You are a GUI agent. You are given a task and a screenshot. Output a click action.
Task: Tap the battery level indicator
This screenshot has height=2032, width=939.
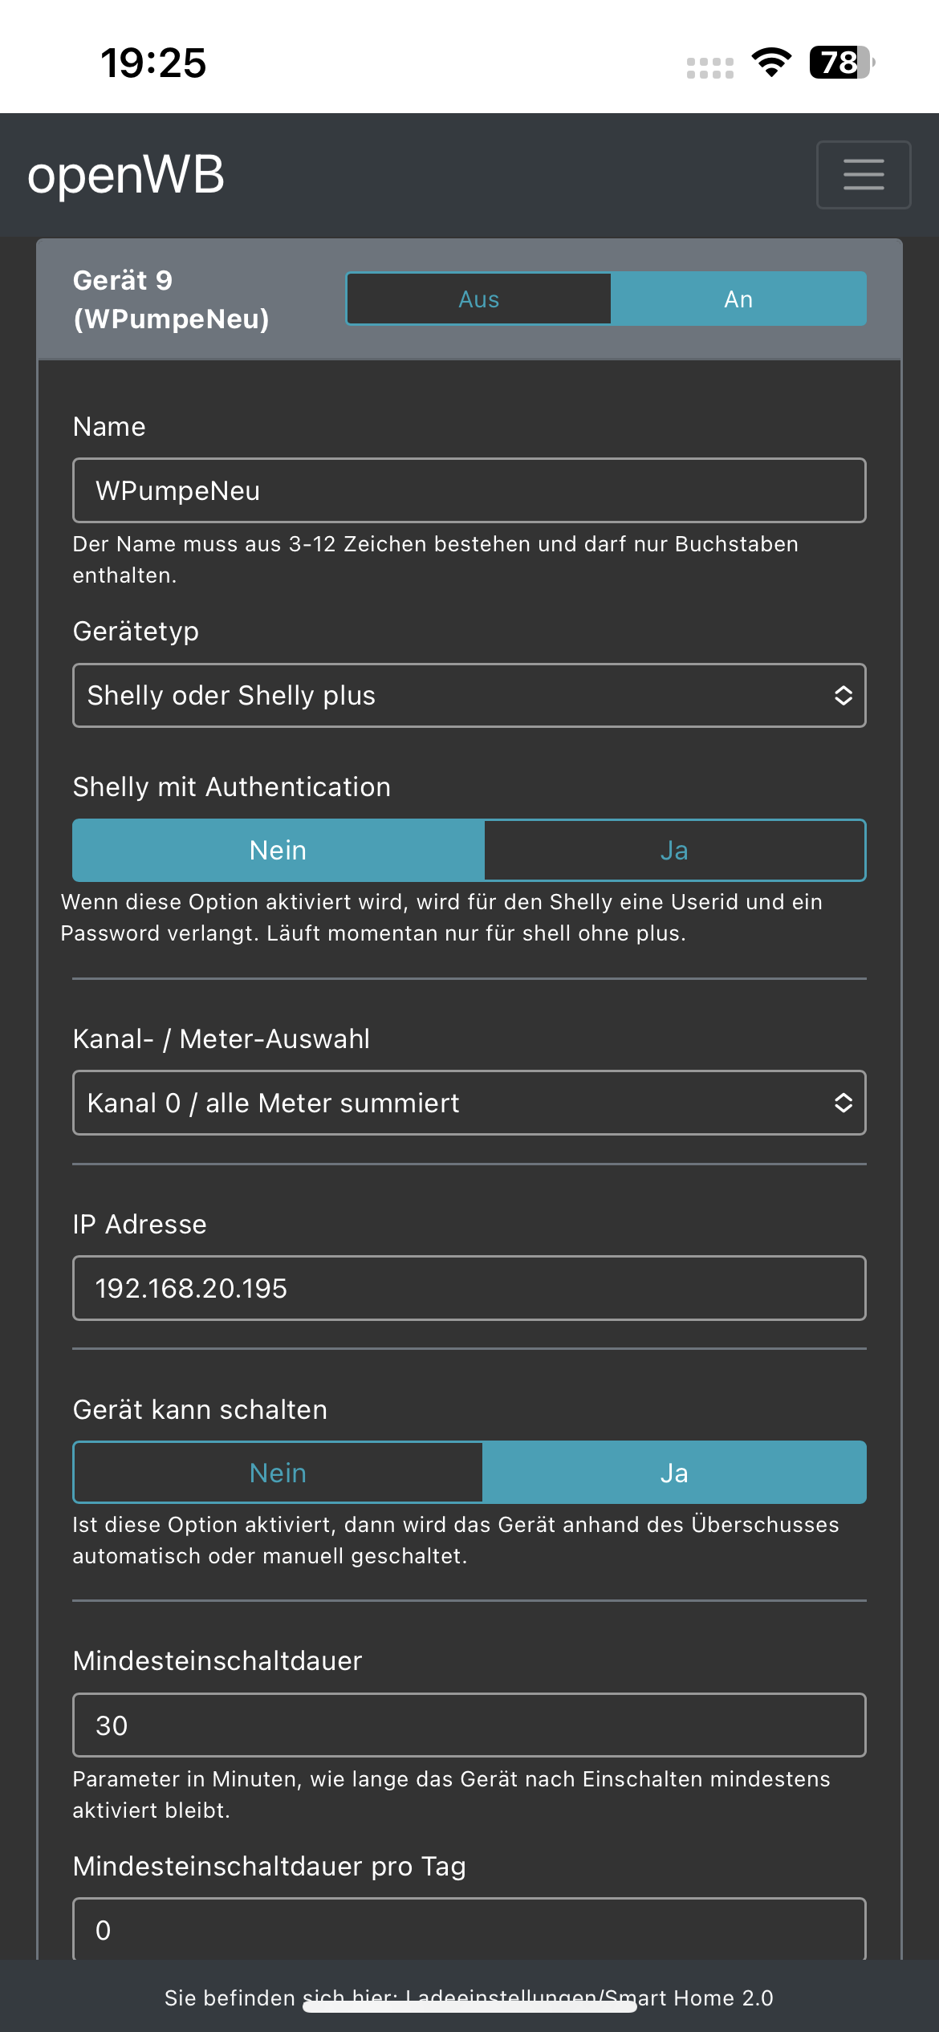coord(841,63)
